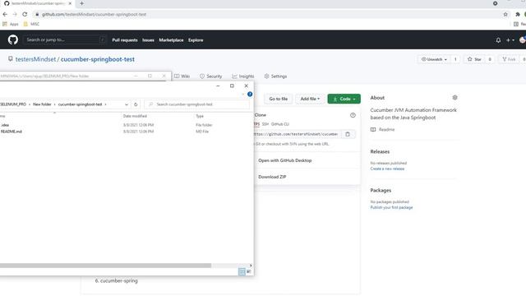The width and height of the screenshot is (526, 296).
Task: Copy the clone URL to clipboard
Action: (348, 134)
